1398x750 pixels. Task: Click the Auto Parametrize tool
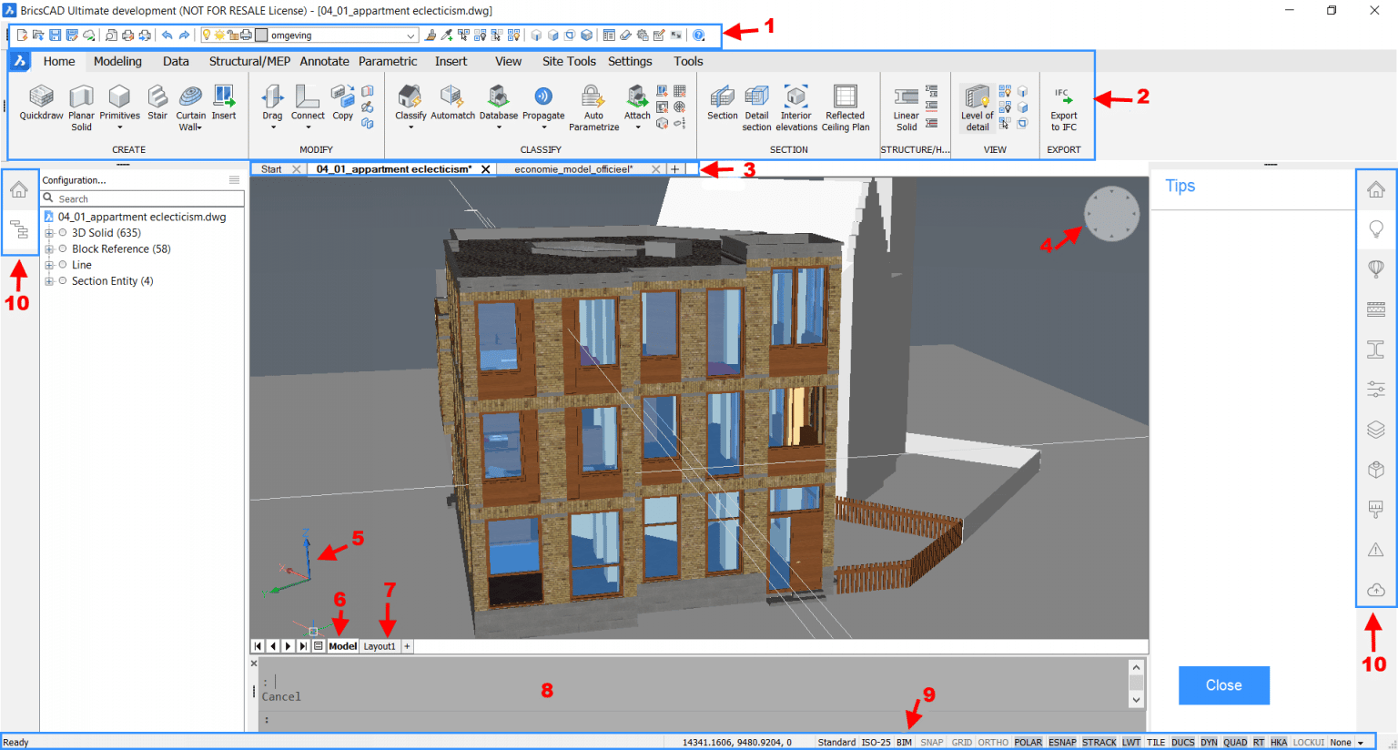[593, 103]
